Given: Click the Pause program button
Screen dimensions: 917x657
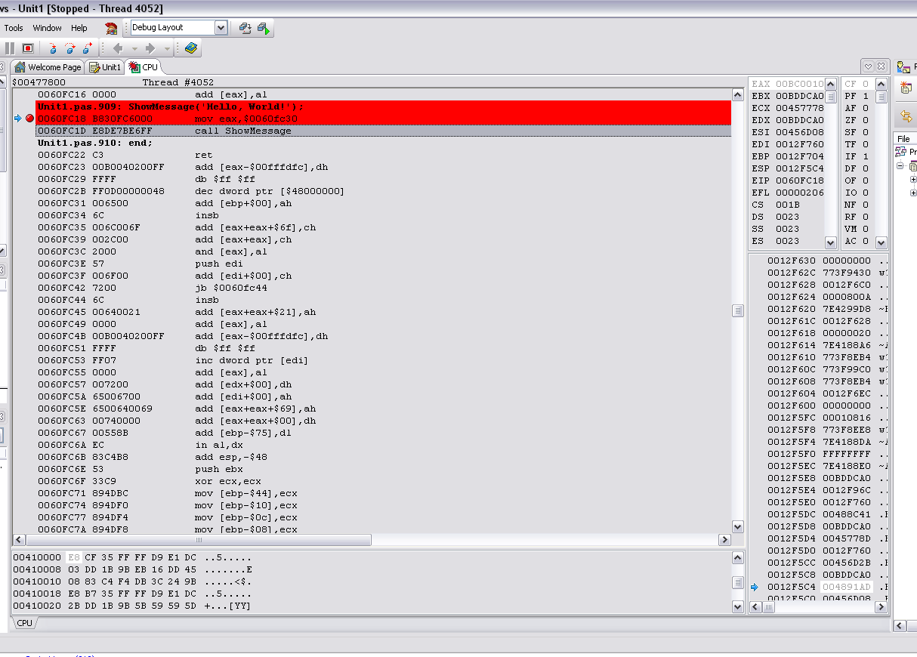Looking at the screenshot, I should coord(10,48).
